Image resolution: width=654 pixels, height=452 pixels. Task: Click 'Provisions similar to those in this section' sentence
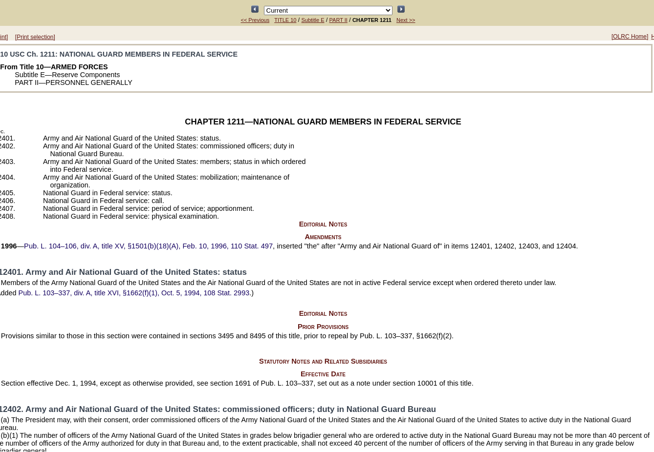tap(227, 336)
